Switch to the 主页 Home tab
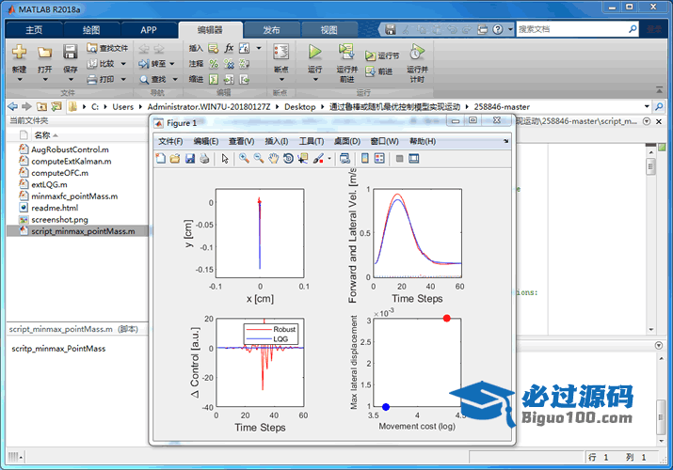Screen dimensions: 673x470 pyautogui.click(x=34, y=29)
